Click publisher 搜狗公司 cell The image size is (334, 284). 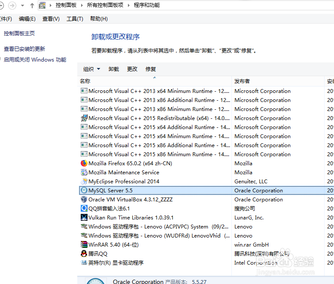click(245, 208)
